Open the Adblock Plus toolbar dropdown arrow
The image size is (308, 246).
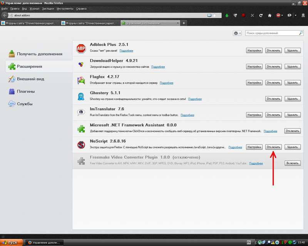pyautogui.click(x=282, y=15)
